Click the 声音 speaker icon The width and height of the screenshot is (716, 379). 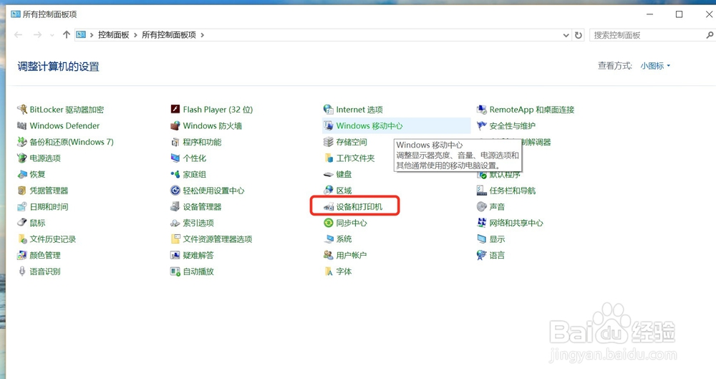point(482,206)
